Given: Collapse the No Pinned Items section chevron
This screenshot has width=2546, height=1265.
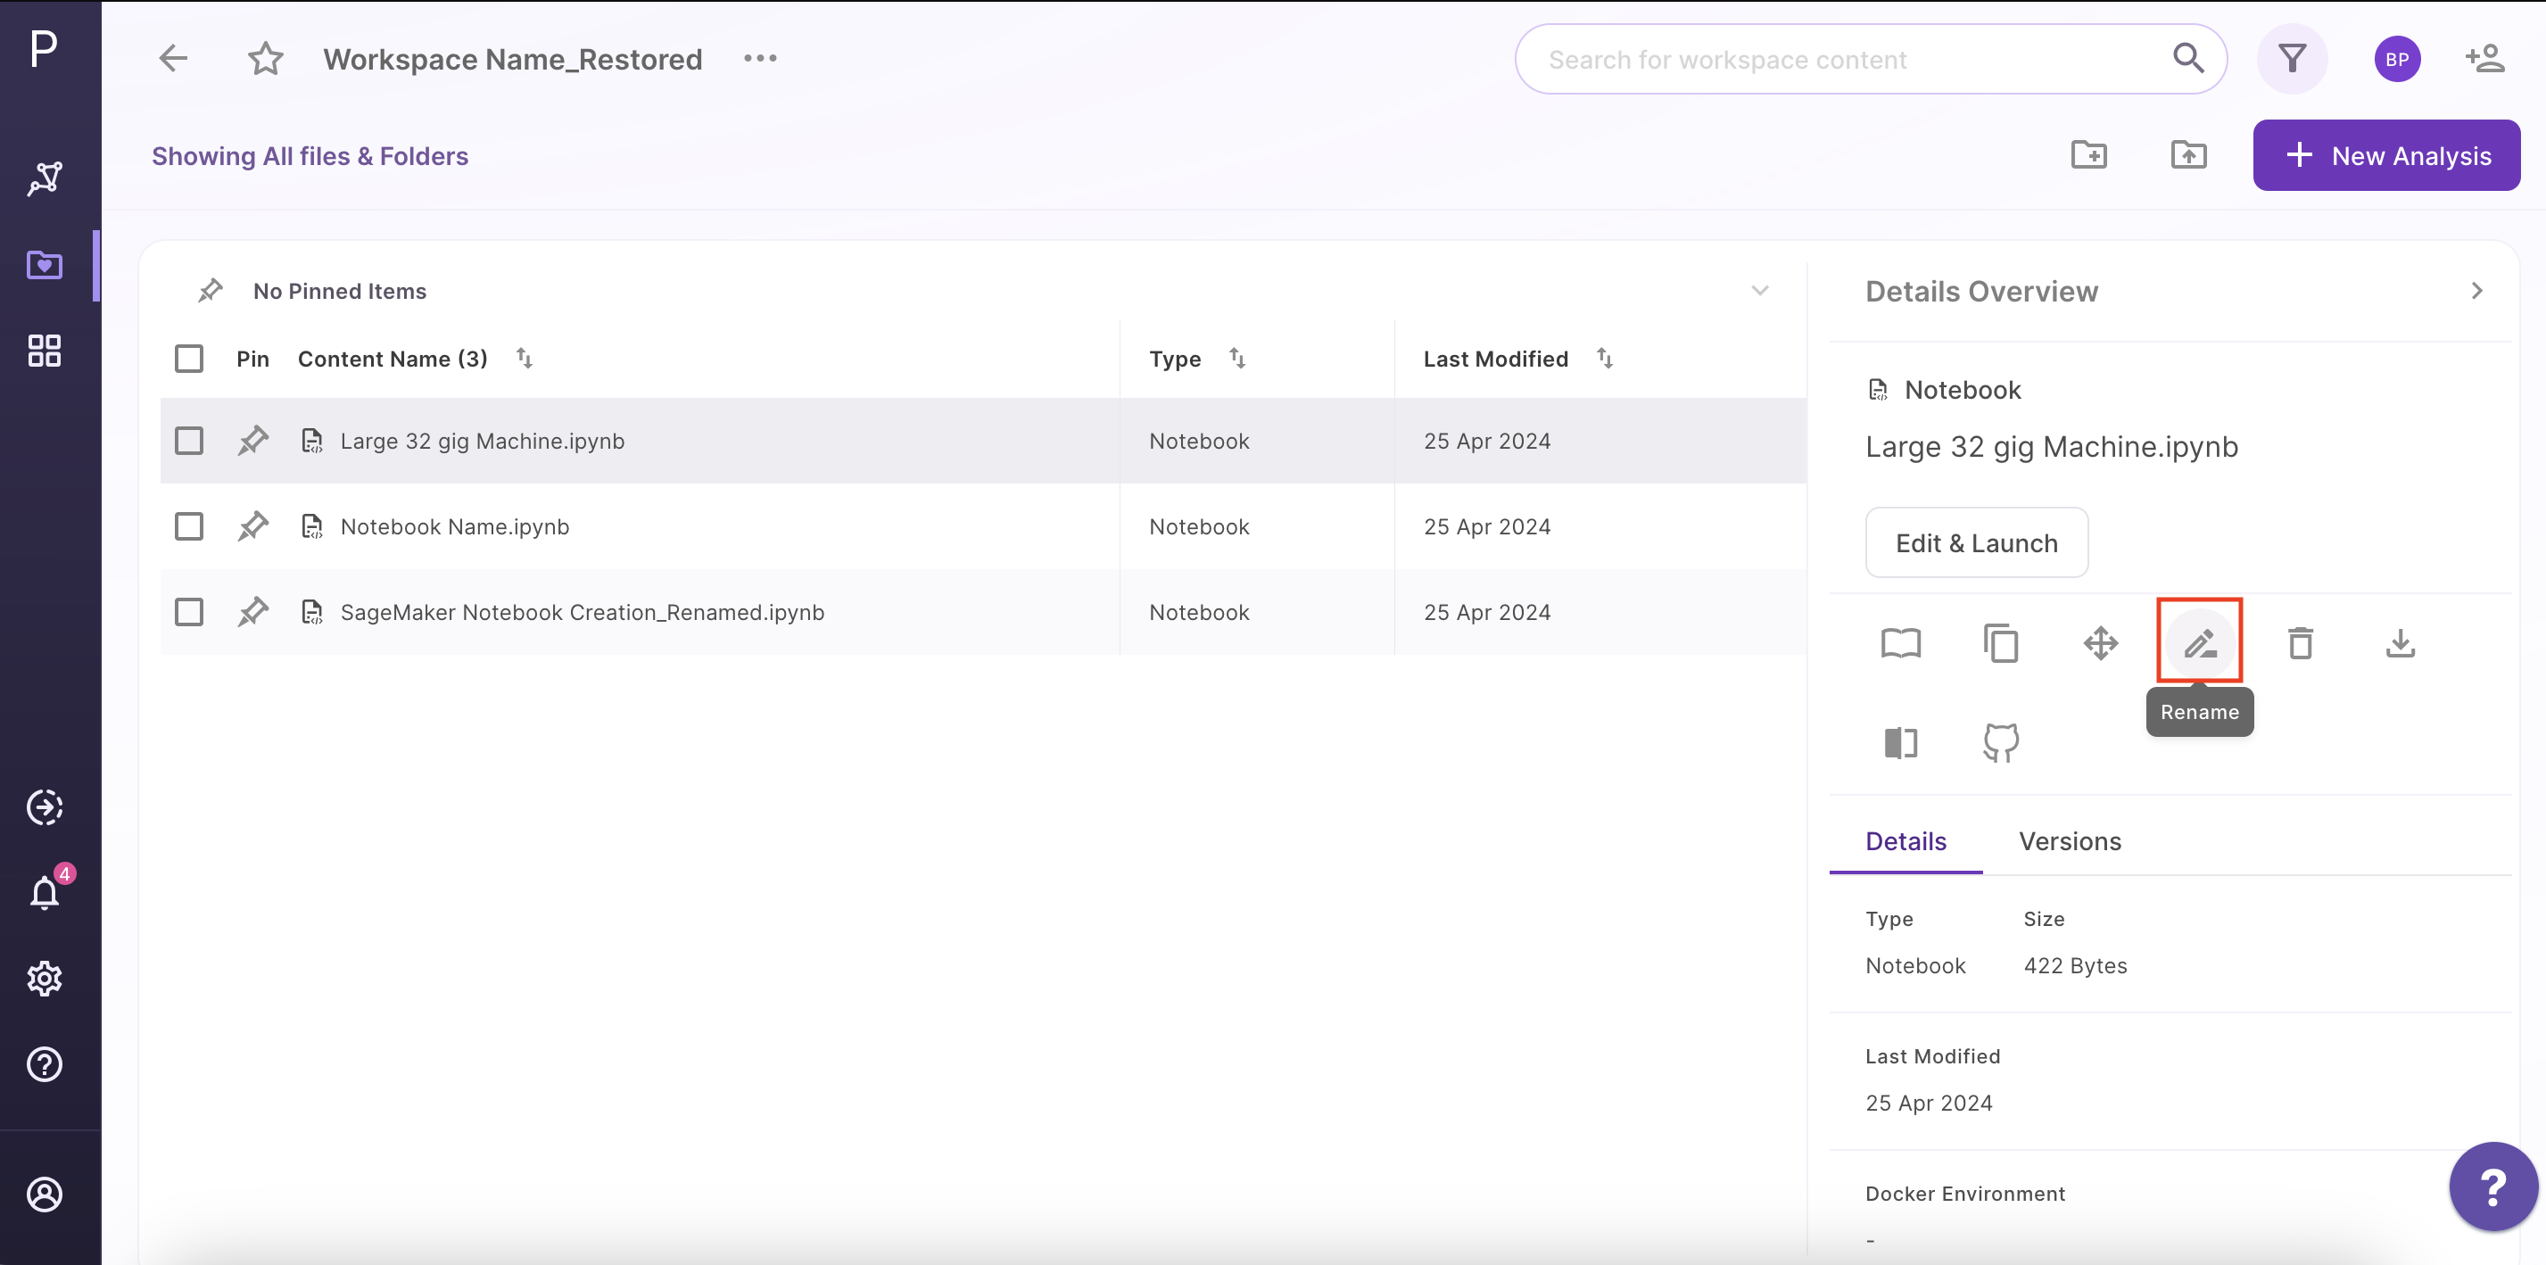Looking at the screenshot, I should point(1760,291).
